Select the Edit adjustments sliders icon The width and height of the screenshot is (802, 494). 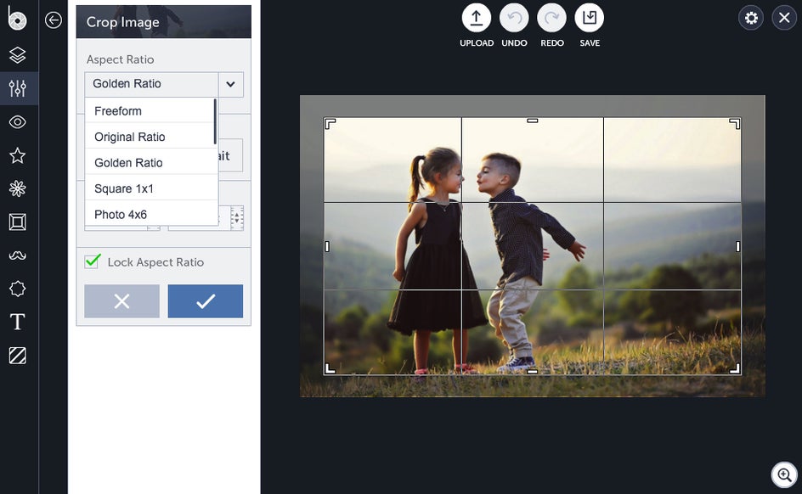point(17,88)
